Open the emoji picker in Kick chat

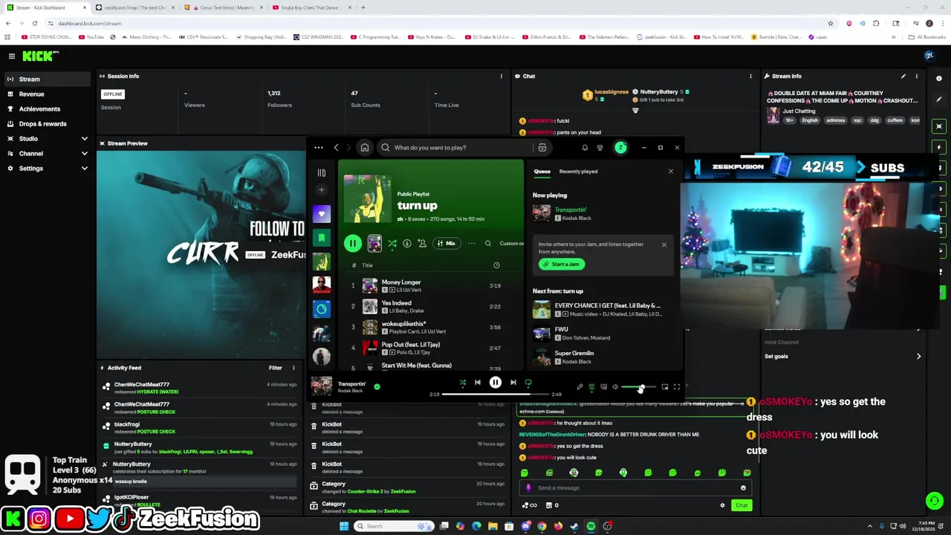[743, 488]
